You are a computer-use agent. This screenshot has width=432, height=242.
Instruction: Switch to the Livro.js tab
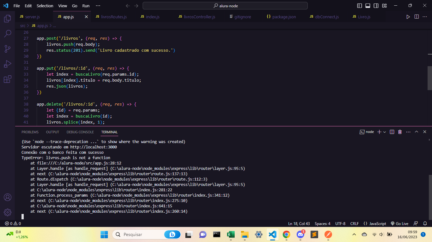point(364,17)
